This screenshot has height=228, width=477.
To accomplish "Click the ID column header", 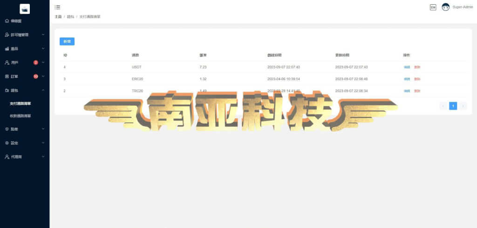I will click(65, 55).
